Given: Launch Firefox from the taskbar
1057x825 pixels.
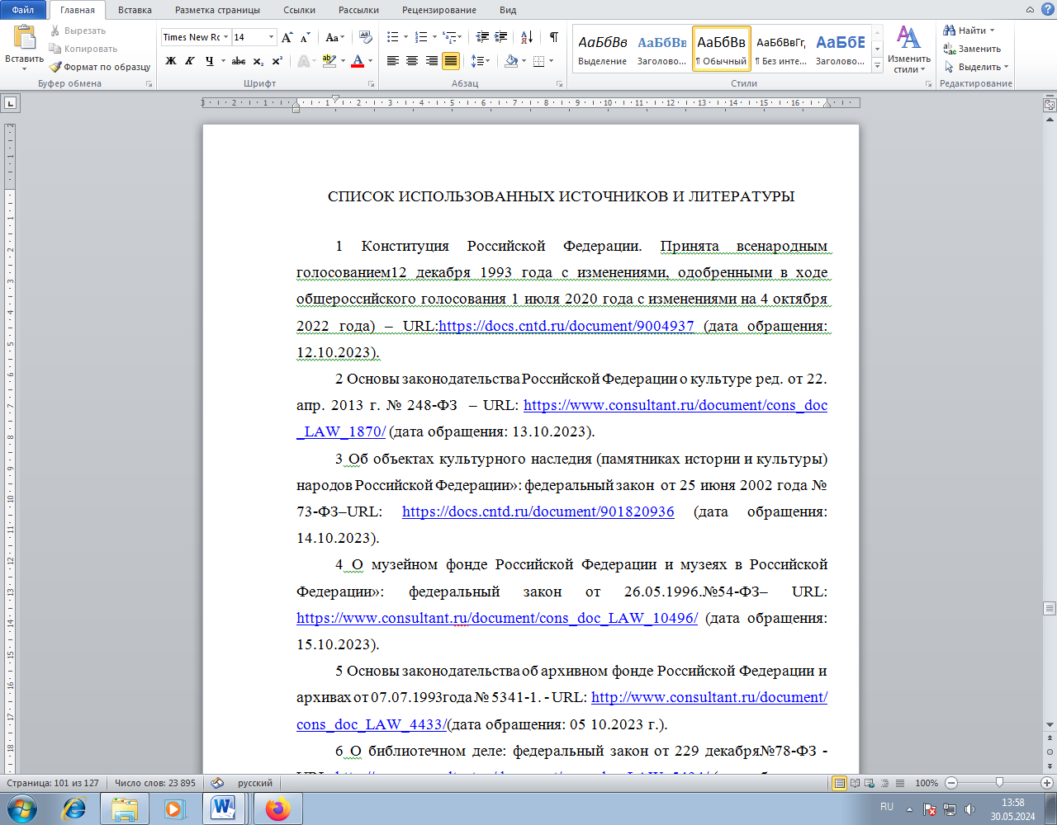Looking at the screenshot, I should point(277,808).
